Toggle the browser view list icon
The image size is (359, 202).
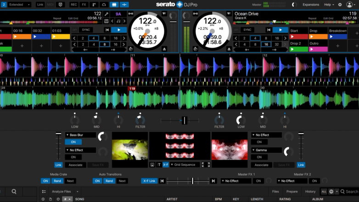[44, 191]
